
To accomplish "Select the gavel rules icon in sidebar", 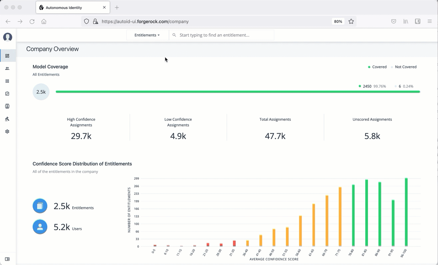I will click(7, 119).
